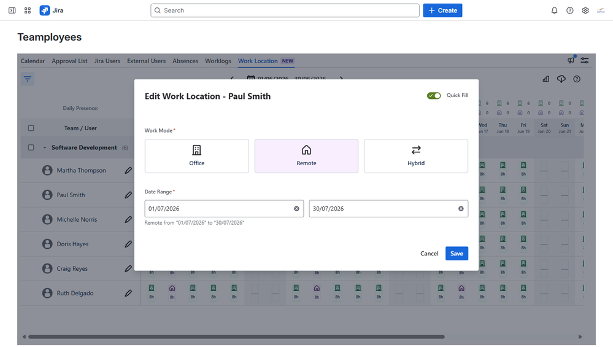Open the Work Location help icon
613x347 pixels.
pyautogui.click(x=577, y=79)
